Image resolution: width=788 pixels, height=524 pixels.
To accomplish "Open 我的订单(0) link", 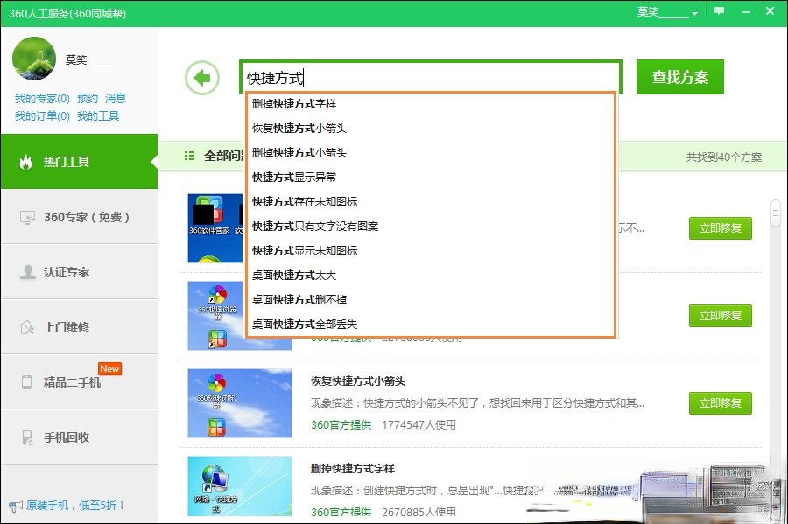I will (x=42, y=116).
